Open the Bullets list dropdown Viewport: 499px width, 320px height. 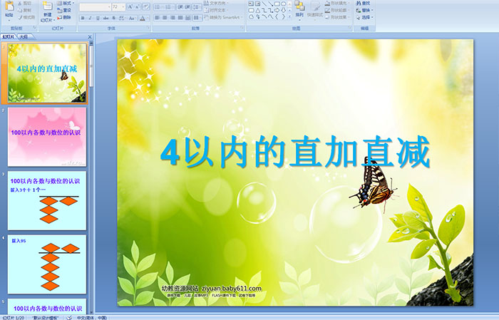(158, 7)
